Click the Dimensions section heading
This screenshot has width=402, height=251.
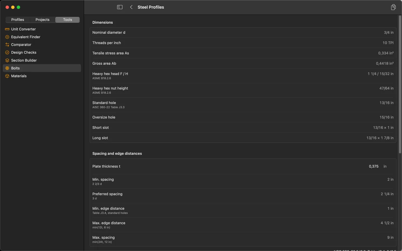103,23
